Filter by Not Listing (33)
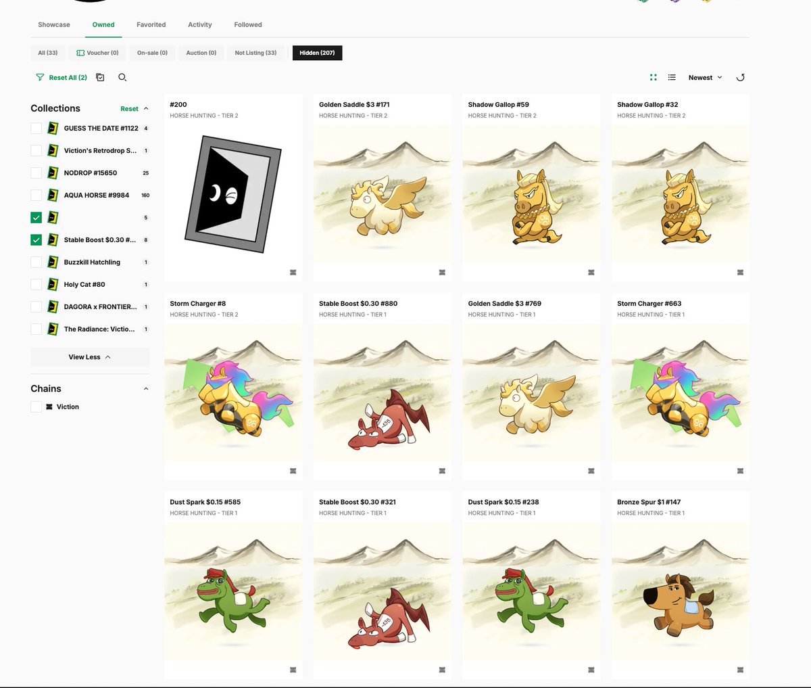This screenshot has width=811, height=688. [255, 53]
